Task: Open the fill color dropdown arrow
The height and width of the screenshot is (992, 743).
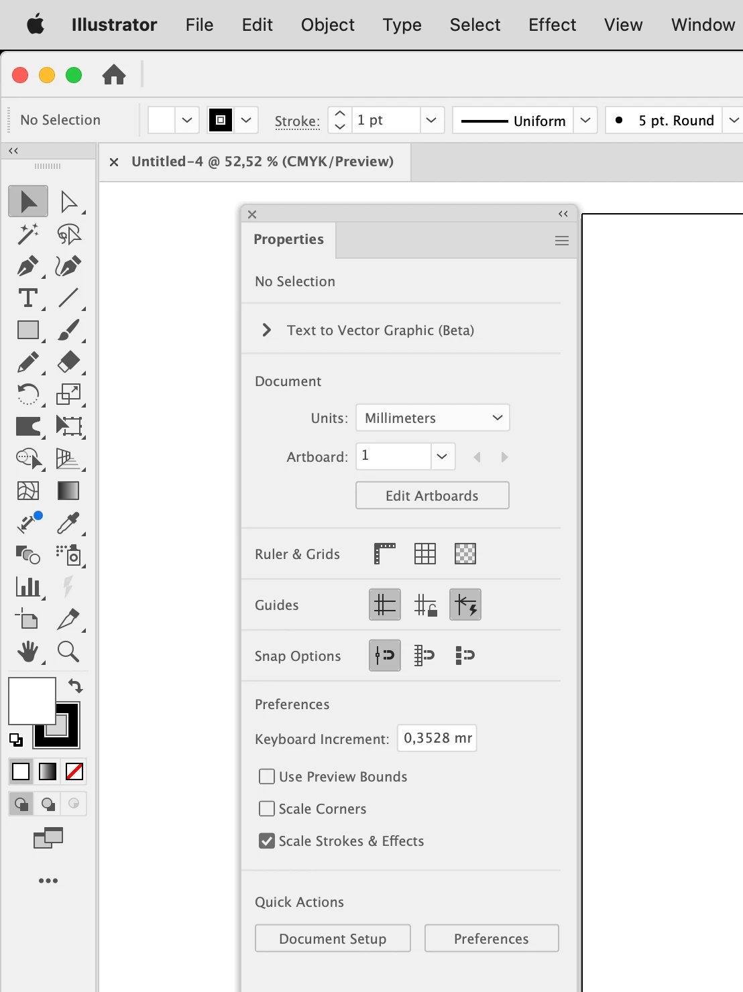Action: click(187, 121)
